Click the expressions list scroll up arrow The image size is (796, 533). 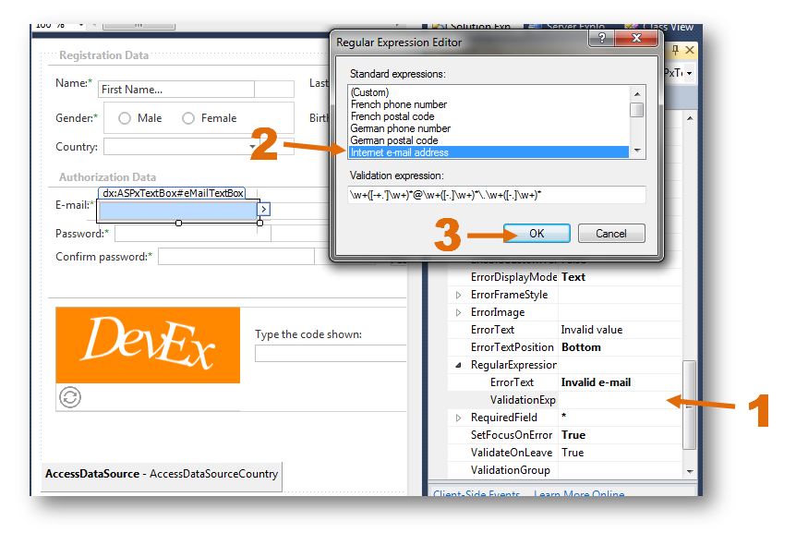637,94
